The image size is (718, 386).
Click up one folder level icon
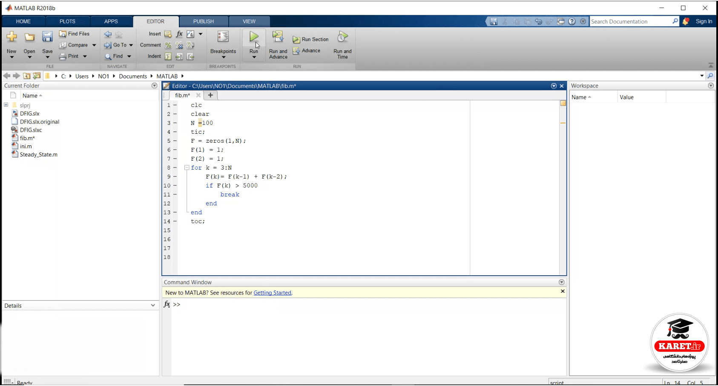click(x=27, y=76)
